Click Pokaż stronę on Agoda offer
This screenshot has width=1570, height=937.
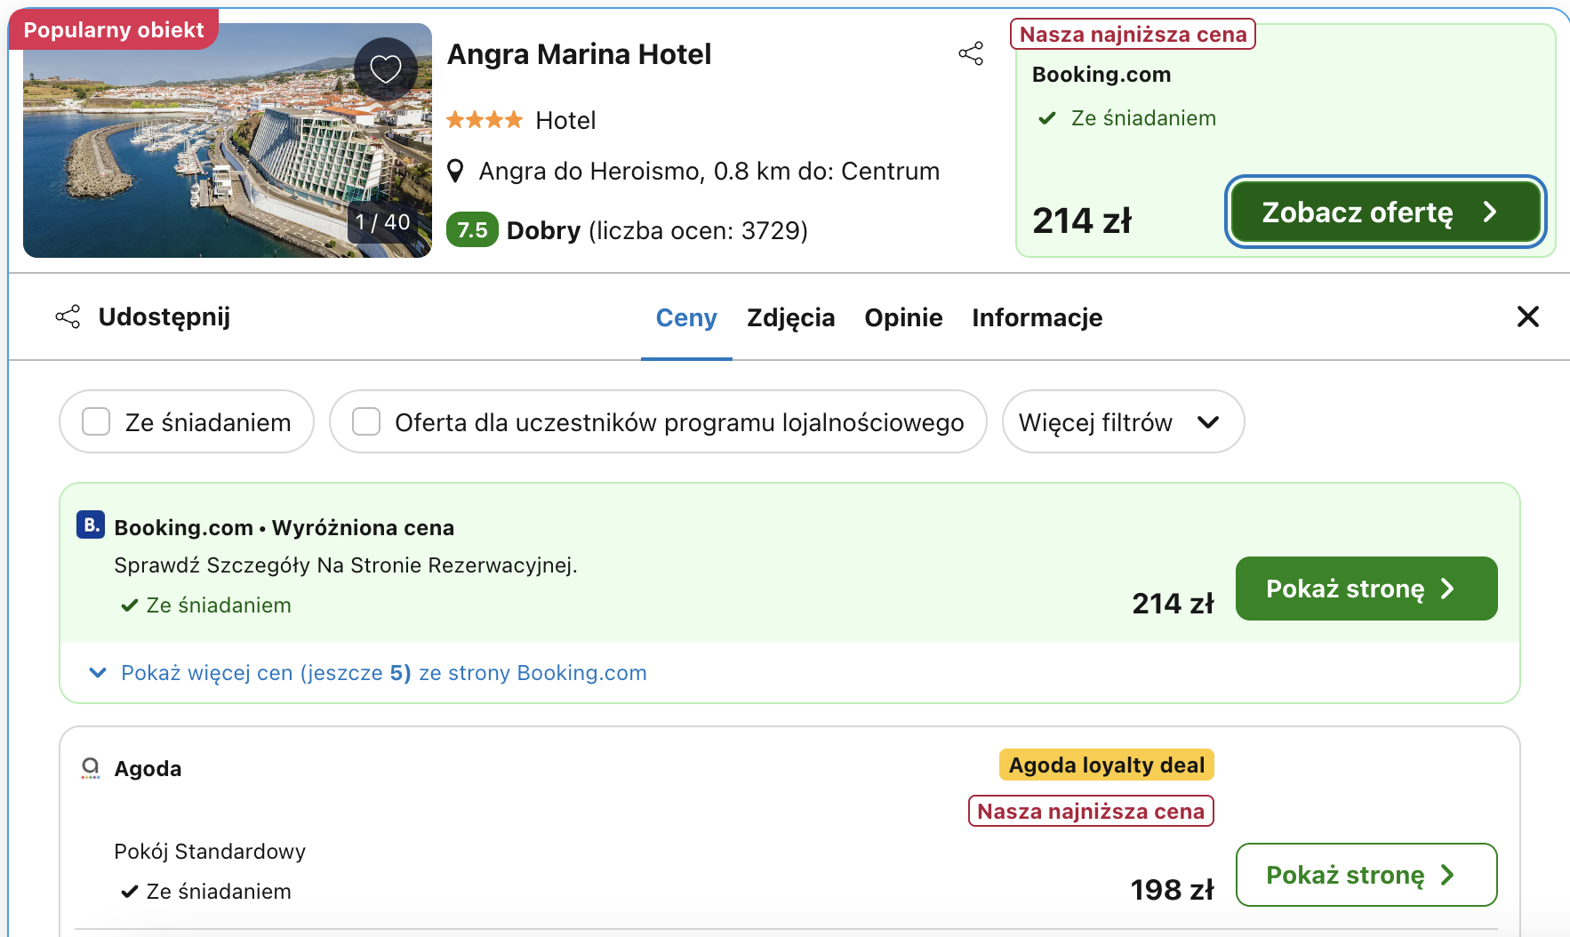click(1366, 875)
